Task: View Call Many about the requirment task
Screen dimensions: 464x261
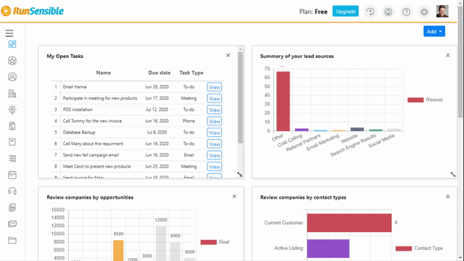Action: tap(215, 144)
